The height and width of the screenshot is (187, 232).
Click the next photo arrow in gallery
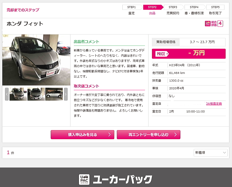coord(66,94)
